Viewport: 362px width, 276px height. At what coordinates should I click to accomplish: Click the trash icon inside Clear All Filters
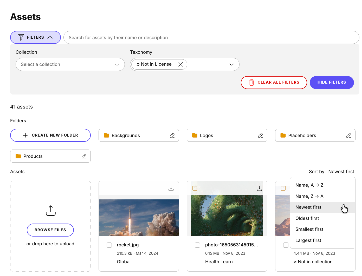click(251, 82)
